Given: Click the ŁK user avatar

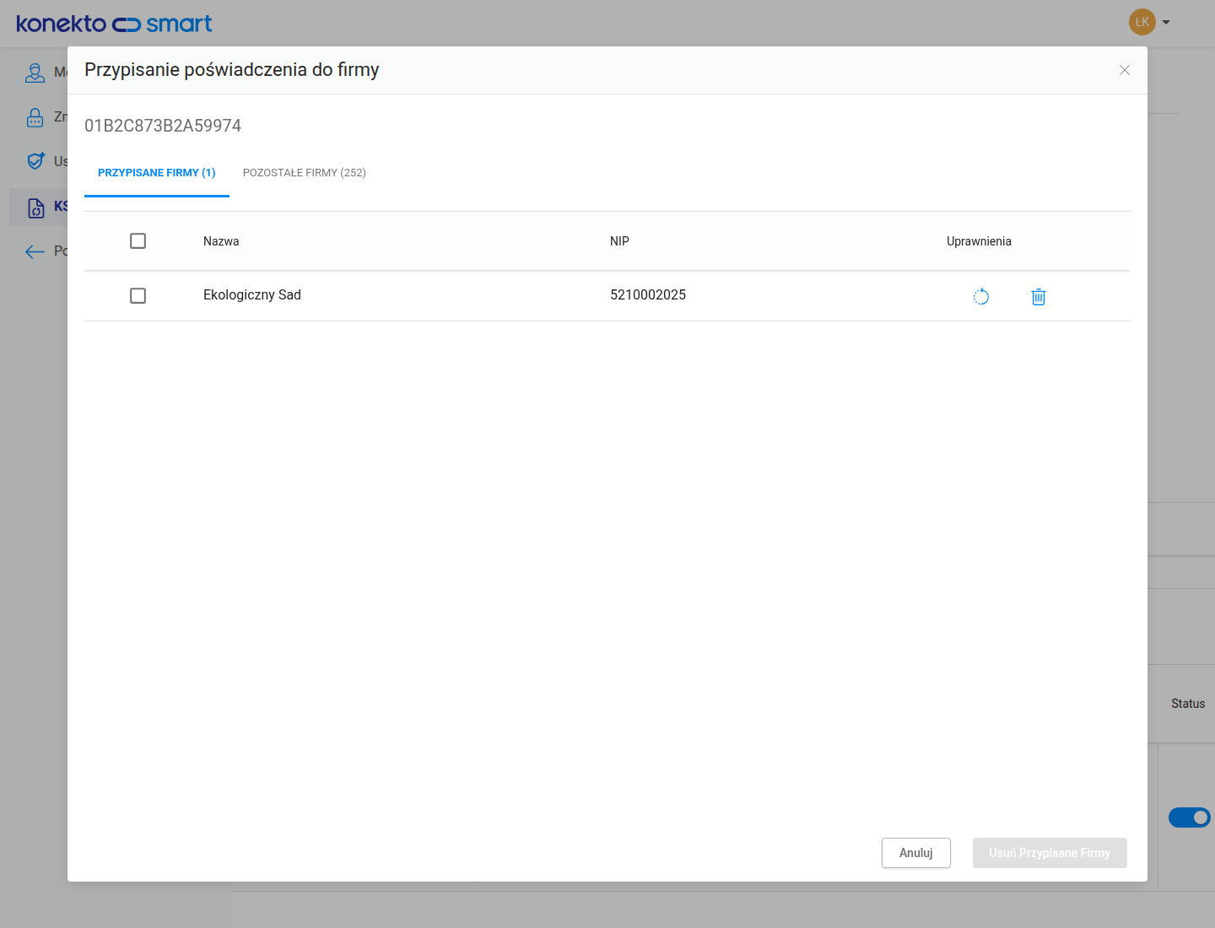Looking at the screenshot, I should point(1142,22).
